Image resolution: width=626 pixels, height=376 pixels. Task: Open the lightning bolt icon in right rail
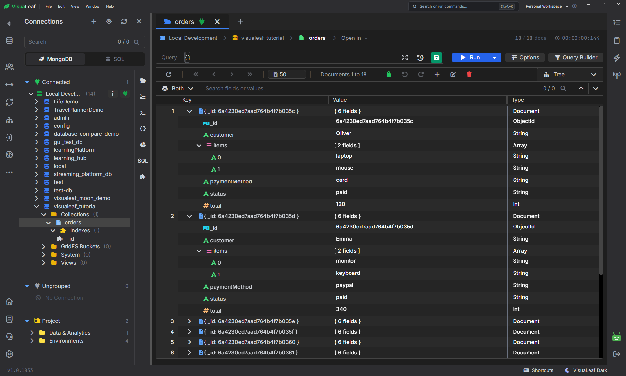point(617,58)
